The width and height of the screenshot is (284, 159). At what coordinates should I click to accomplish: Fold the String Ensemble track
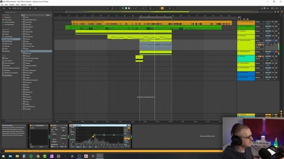click(239, 40)
